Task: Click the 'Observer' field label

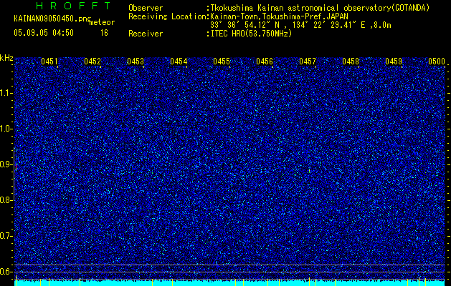Action: pyautogui.click(x=146, y=8)
